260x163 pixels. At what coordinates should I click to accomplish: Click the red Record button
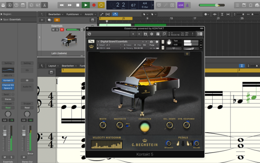click(x=94, y=5)
